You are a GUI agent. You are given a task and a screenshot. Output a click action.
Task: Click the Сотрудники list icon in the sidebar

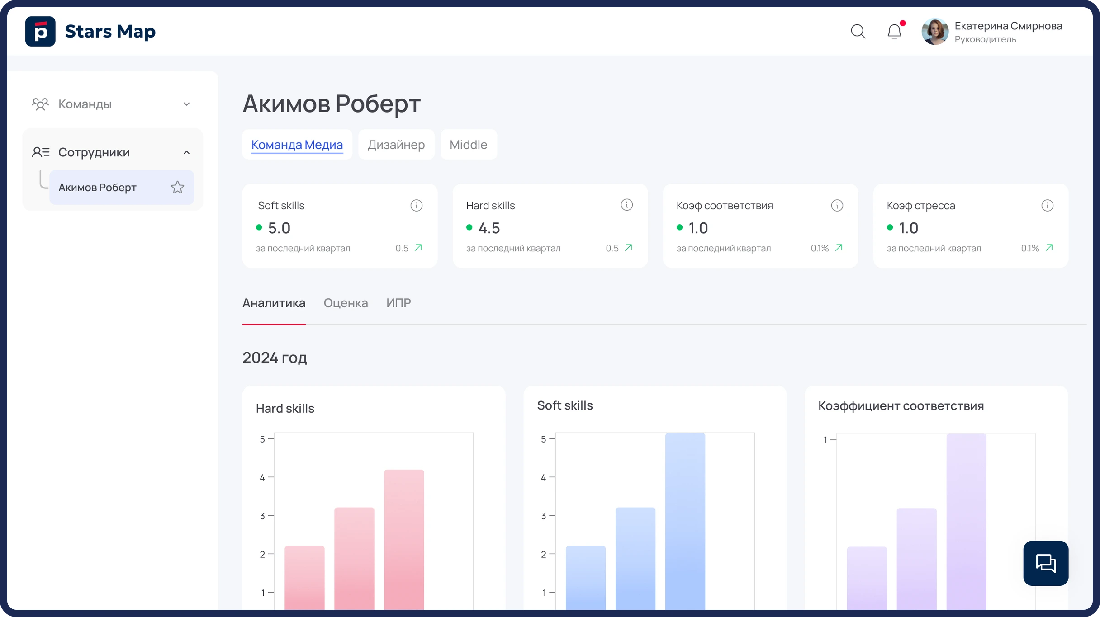(x=41, y=152)
